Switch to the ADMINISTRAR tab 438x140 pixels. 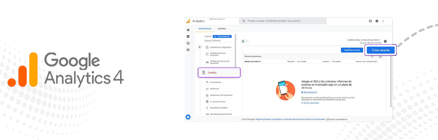point(205,29)
